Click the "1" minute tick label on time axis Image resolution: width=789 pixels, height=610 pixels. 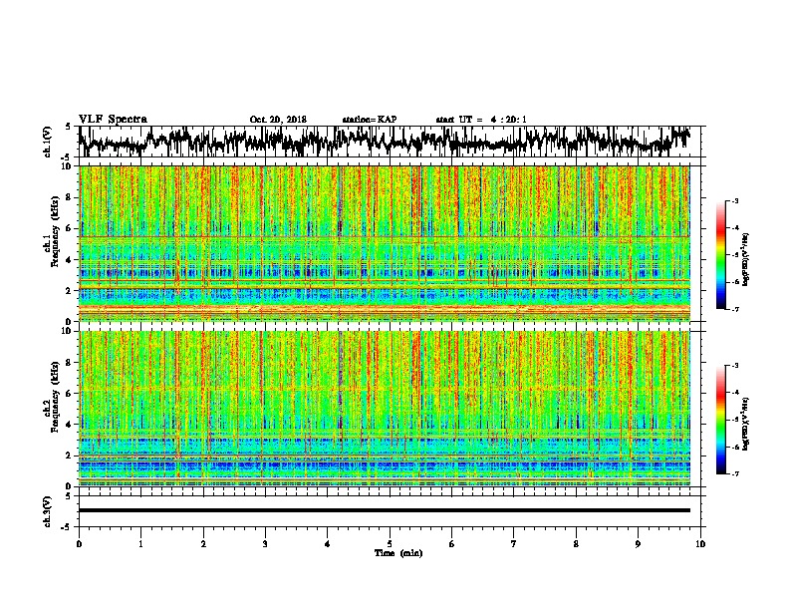(x=140, y=544)
